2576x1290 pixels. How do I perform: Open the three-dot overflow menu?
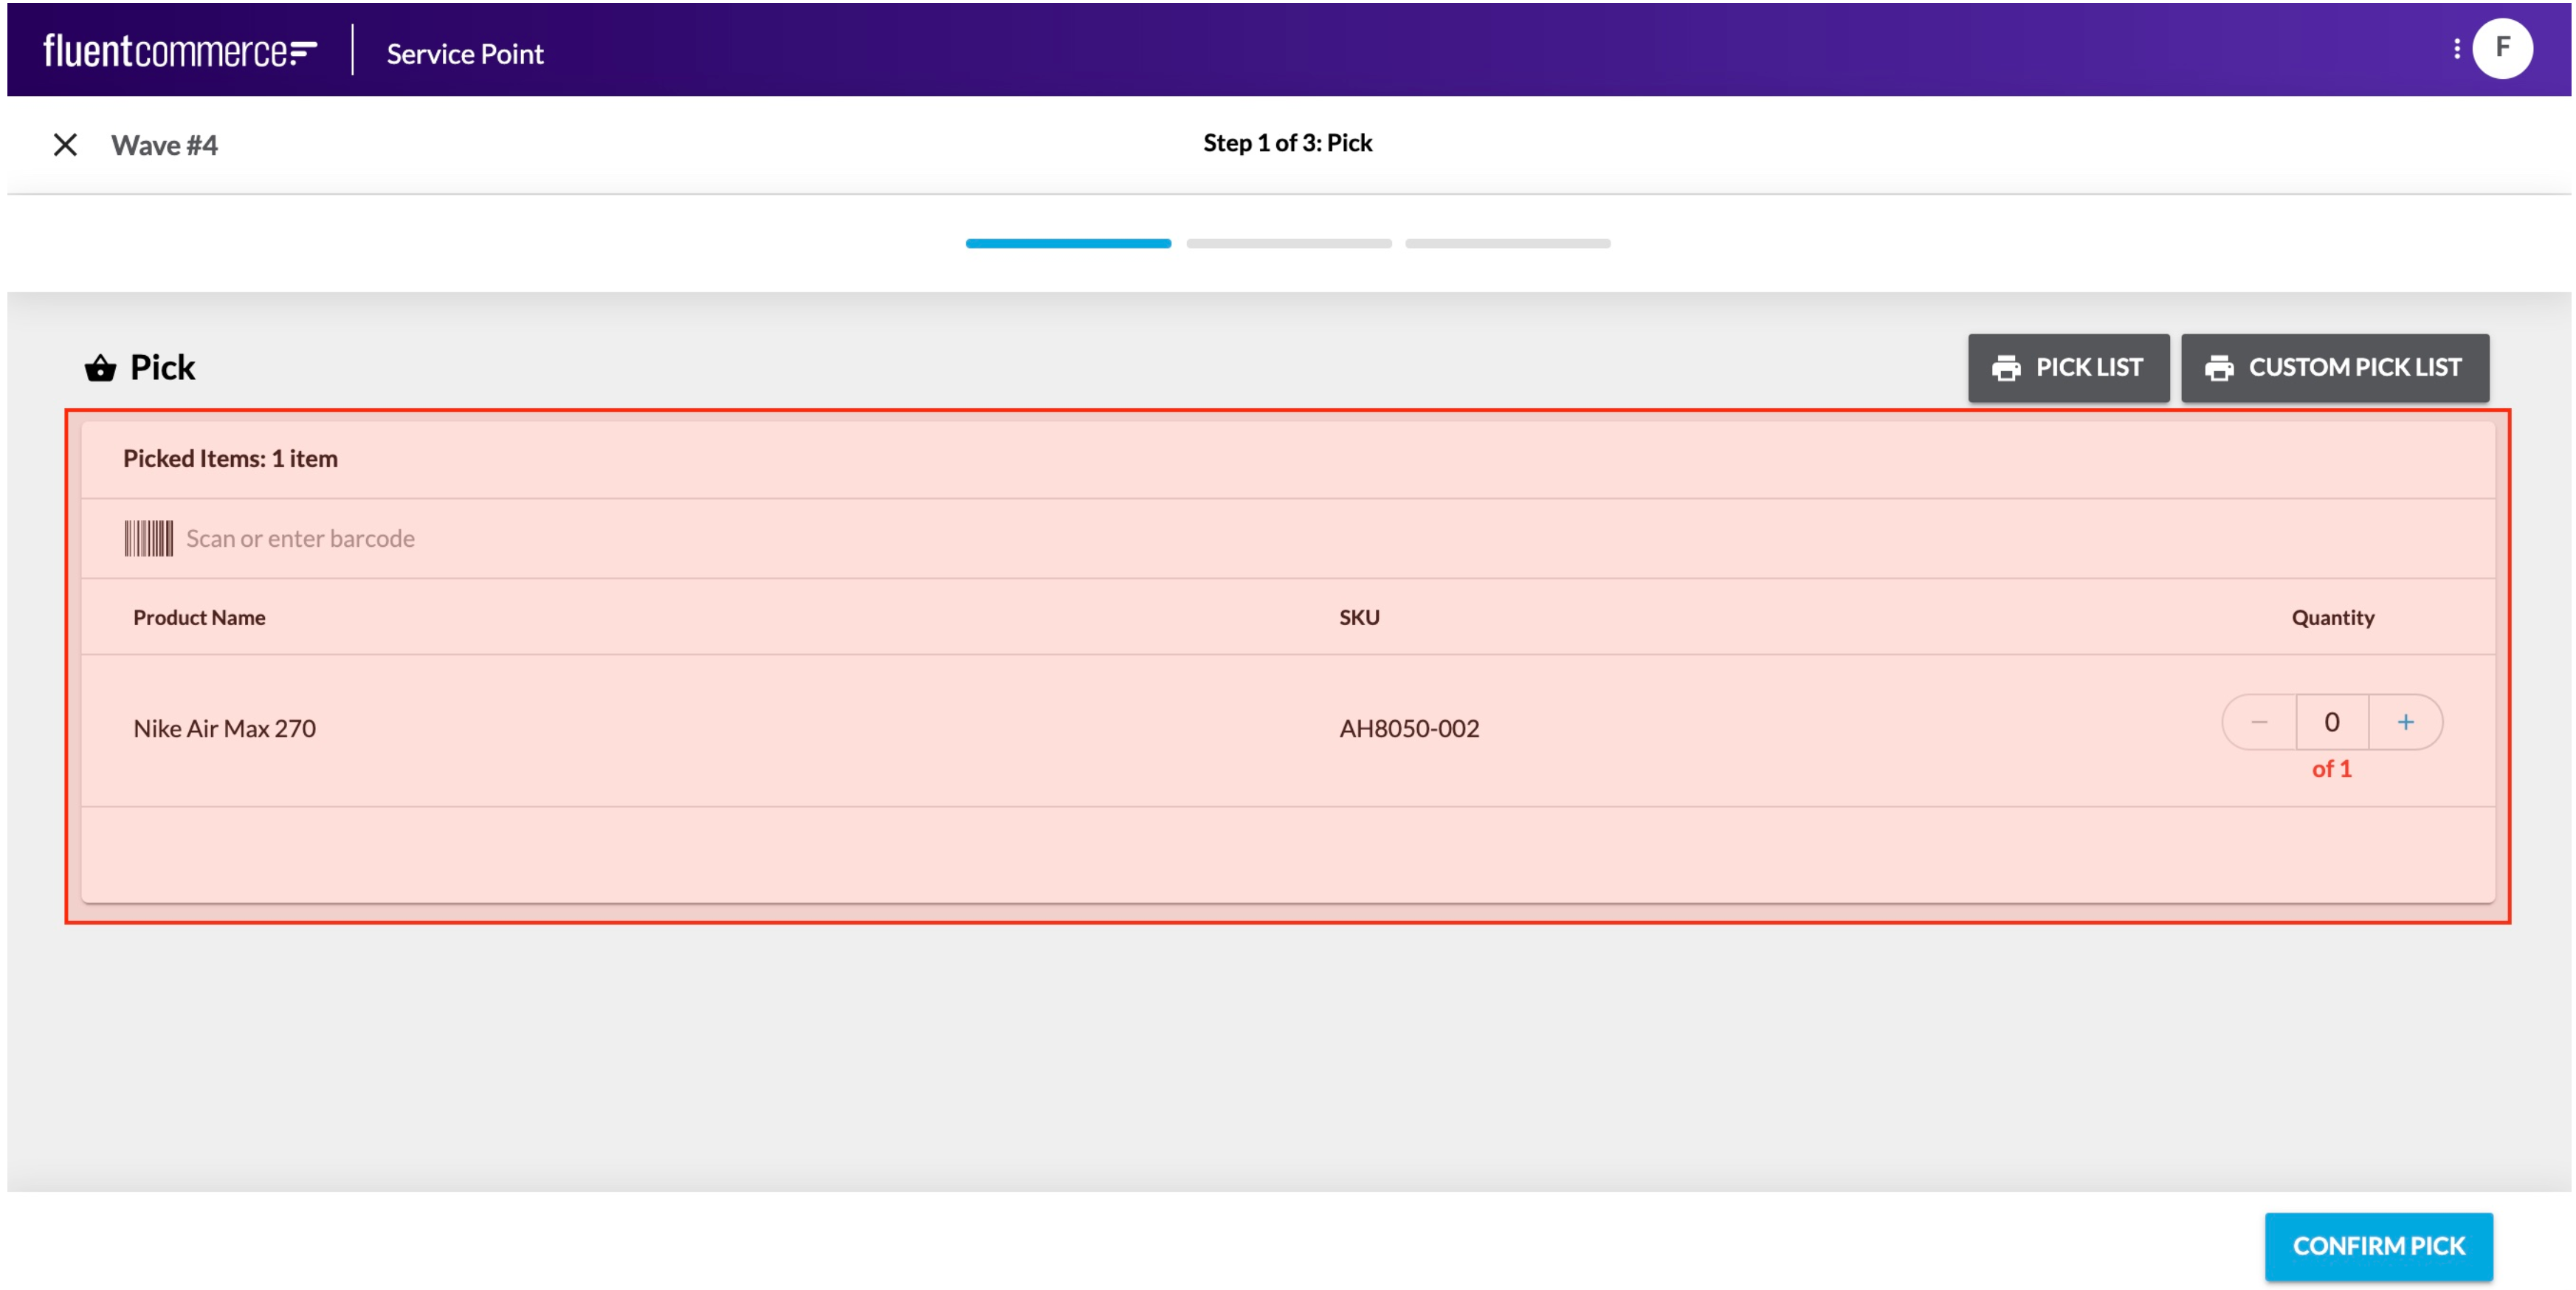(2458, 48)
